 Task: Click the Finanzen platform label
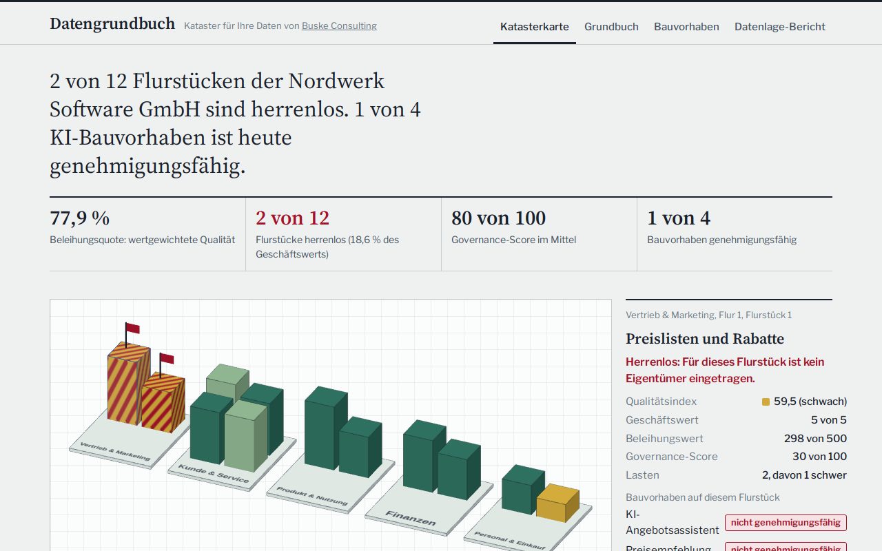pos(411,518)
